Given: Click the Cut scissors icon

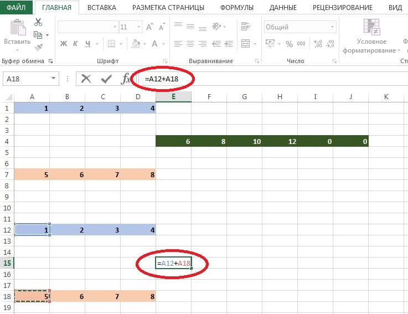Looking at the screenshot, I should tap(38, 22).
